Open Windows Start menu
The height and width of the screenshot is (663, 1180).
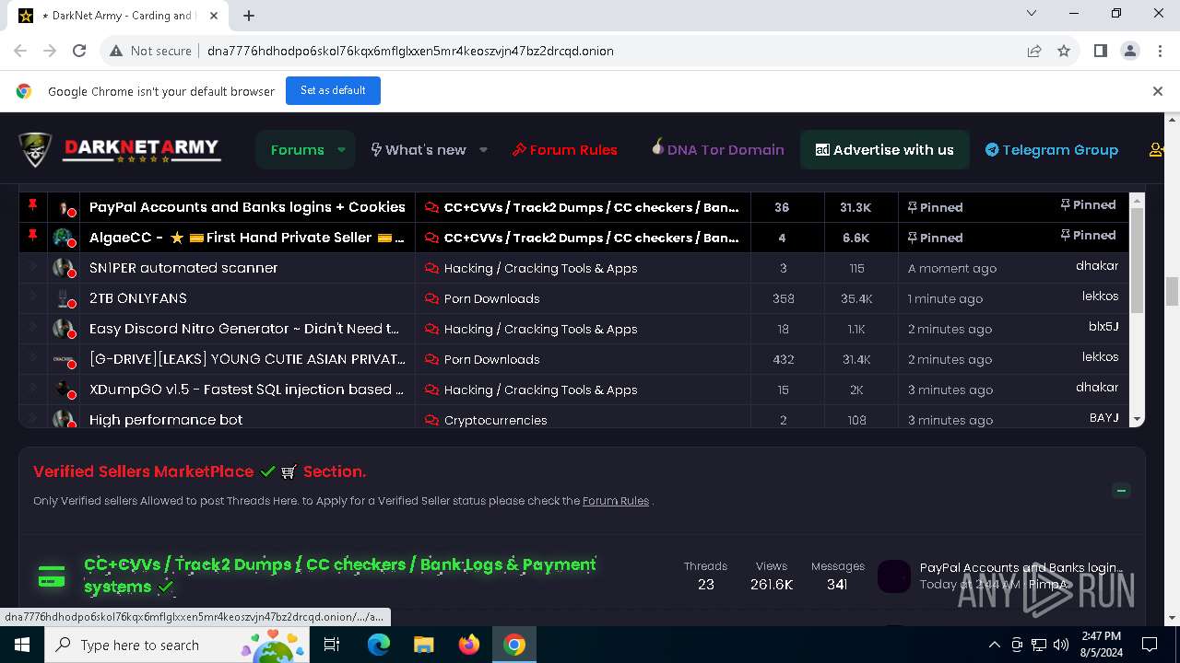coord(22,645)
